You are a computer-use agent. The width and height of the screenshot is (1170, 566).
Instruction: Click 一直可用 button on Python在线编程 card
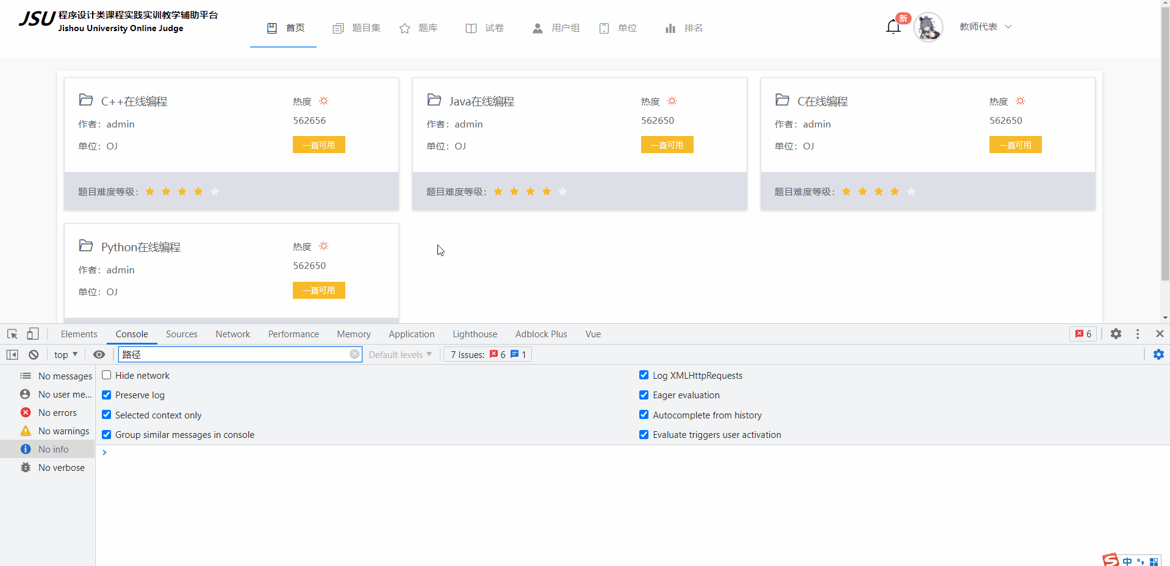[319, 290]
